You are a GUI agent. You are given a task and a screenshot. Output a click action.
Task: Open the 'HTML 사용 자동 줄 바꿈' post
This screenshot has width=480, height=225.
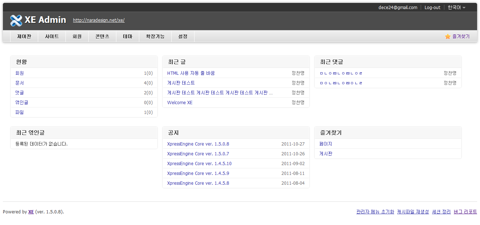[x=191, y=73]
